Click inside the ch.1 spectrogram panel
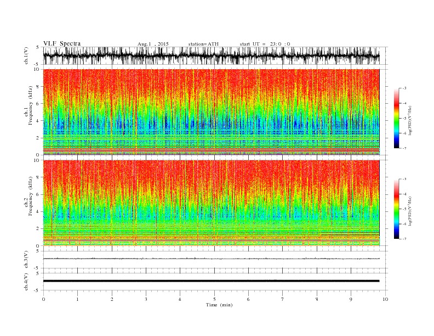This screenshot has height=336, width=434. point(212,112)
